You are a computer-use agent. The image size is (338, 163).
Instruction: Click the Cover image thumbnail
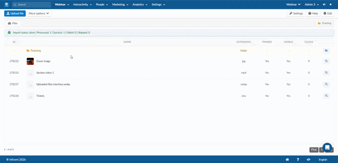pos(30,61)
